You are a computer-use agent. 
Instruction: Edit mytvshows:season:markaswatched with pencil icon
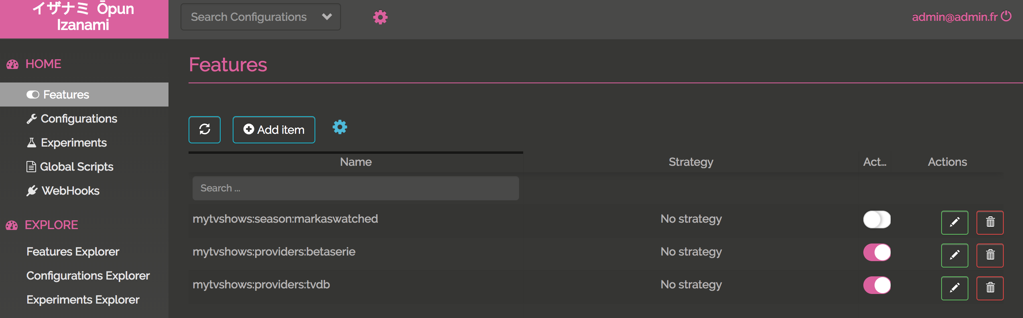coord(954,222)
